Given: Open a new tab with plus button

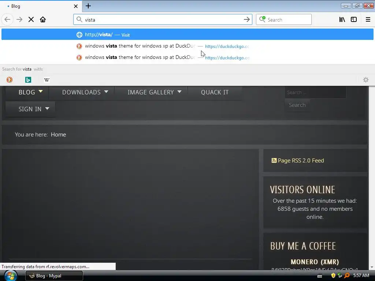Looking at the screenshot, I should pos(88,6).
